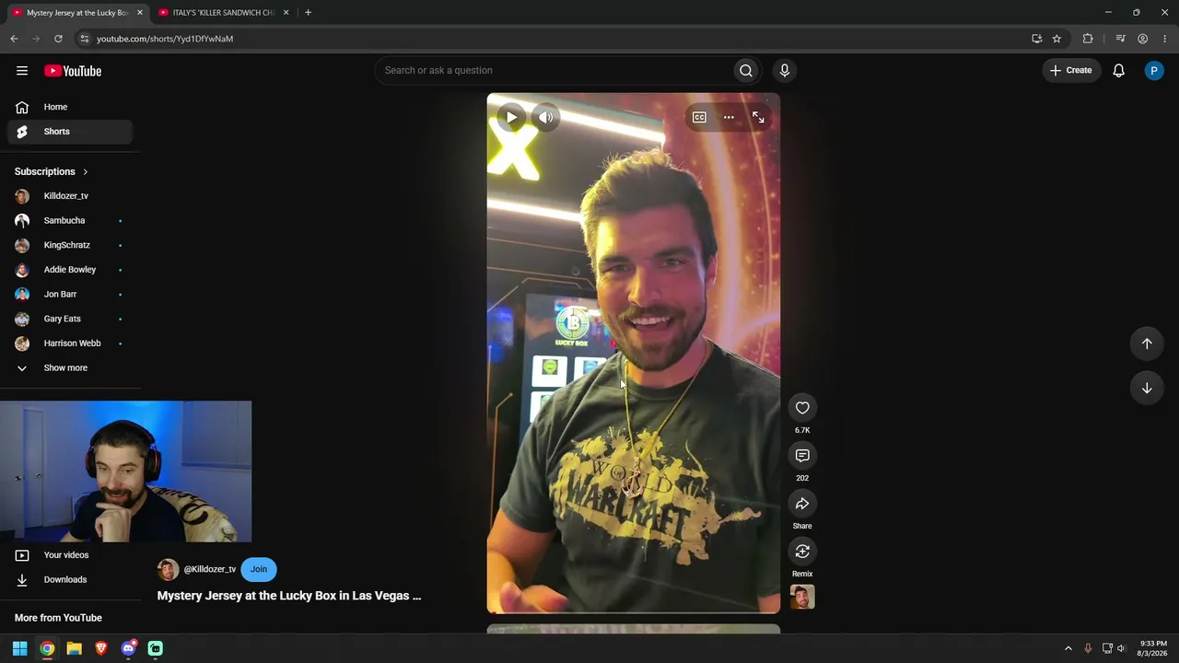Like this Short
Image resolution: width=1179 pixels, height=663 pixels.
tap(802, 408)
